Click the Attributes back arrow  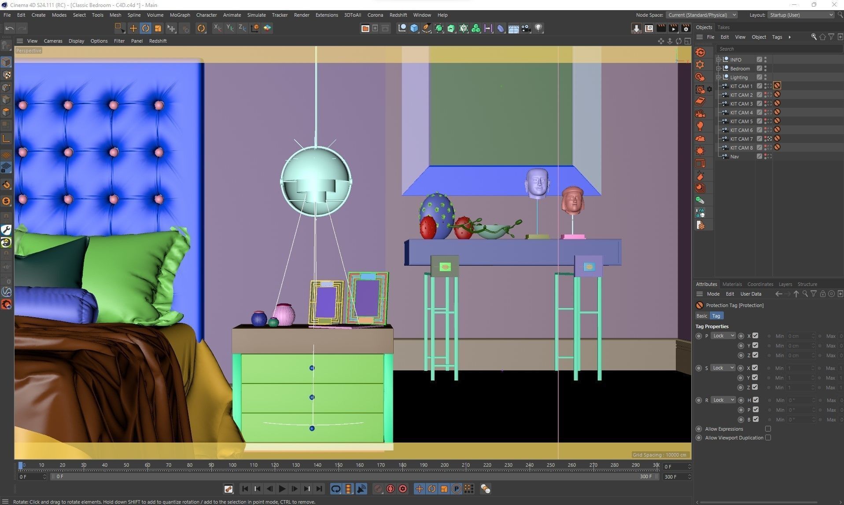778,294
